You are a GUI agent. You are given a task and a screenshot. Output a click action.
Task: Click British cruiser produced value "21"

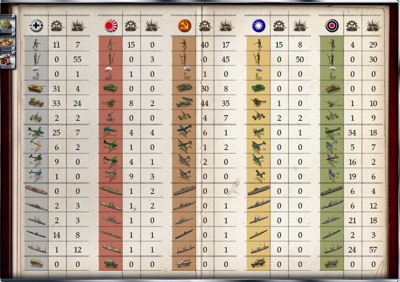click(x=353, y=220)
